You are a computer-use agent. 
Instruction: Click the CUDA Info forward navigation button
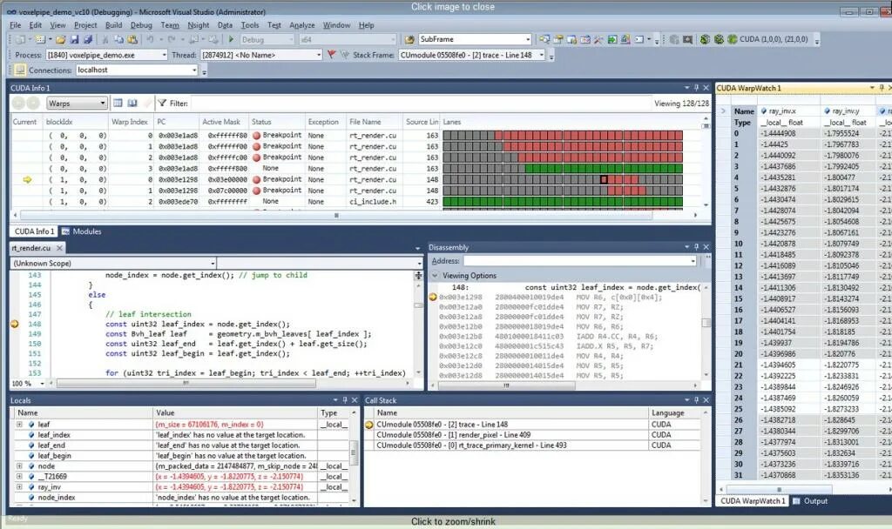tap(33, 103)
